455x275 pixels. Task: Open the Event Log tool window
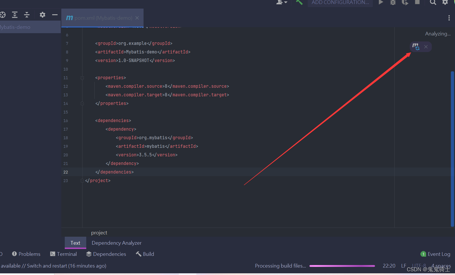coord(435,254)
